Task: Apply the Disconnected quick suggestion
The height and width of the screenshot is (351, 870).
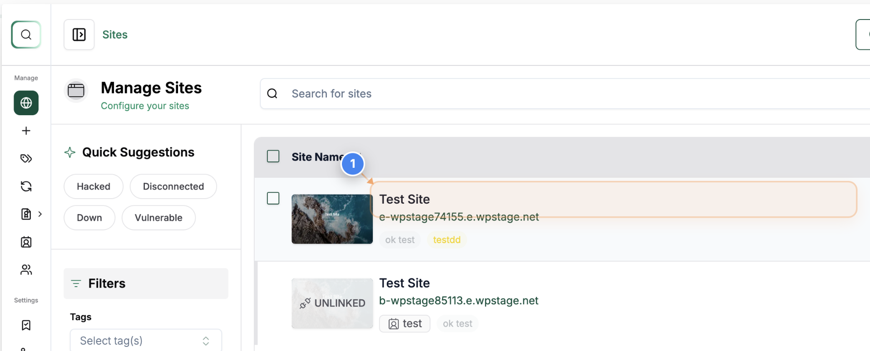Action: tap(173, 186)
